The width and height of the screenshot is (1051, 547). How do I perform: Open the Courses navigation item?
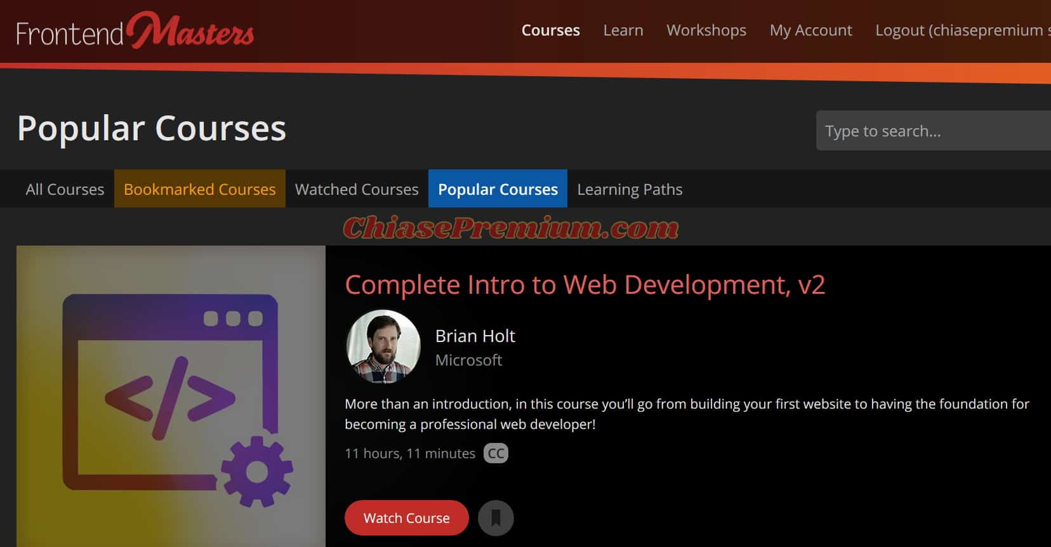click(x=551, y=30)
